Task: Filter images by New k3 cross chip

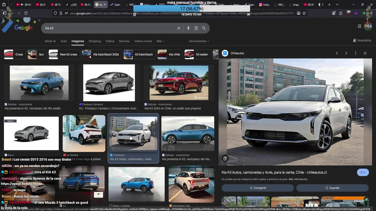Action: pyautogui.click(x=64, y=54)
